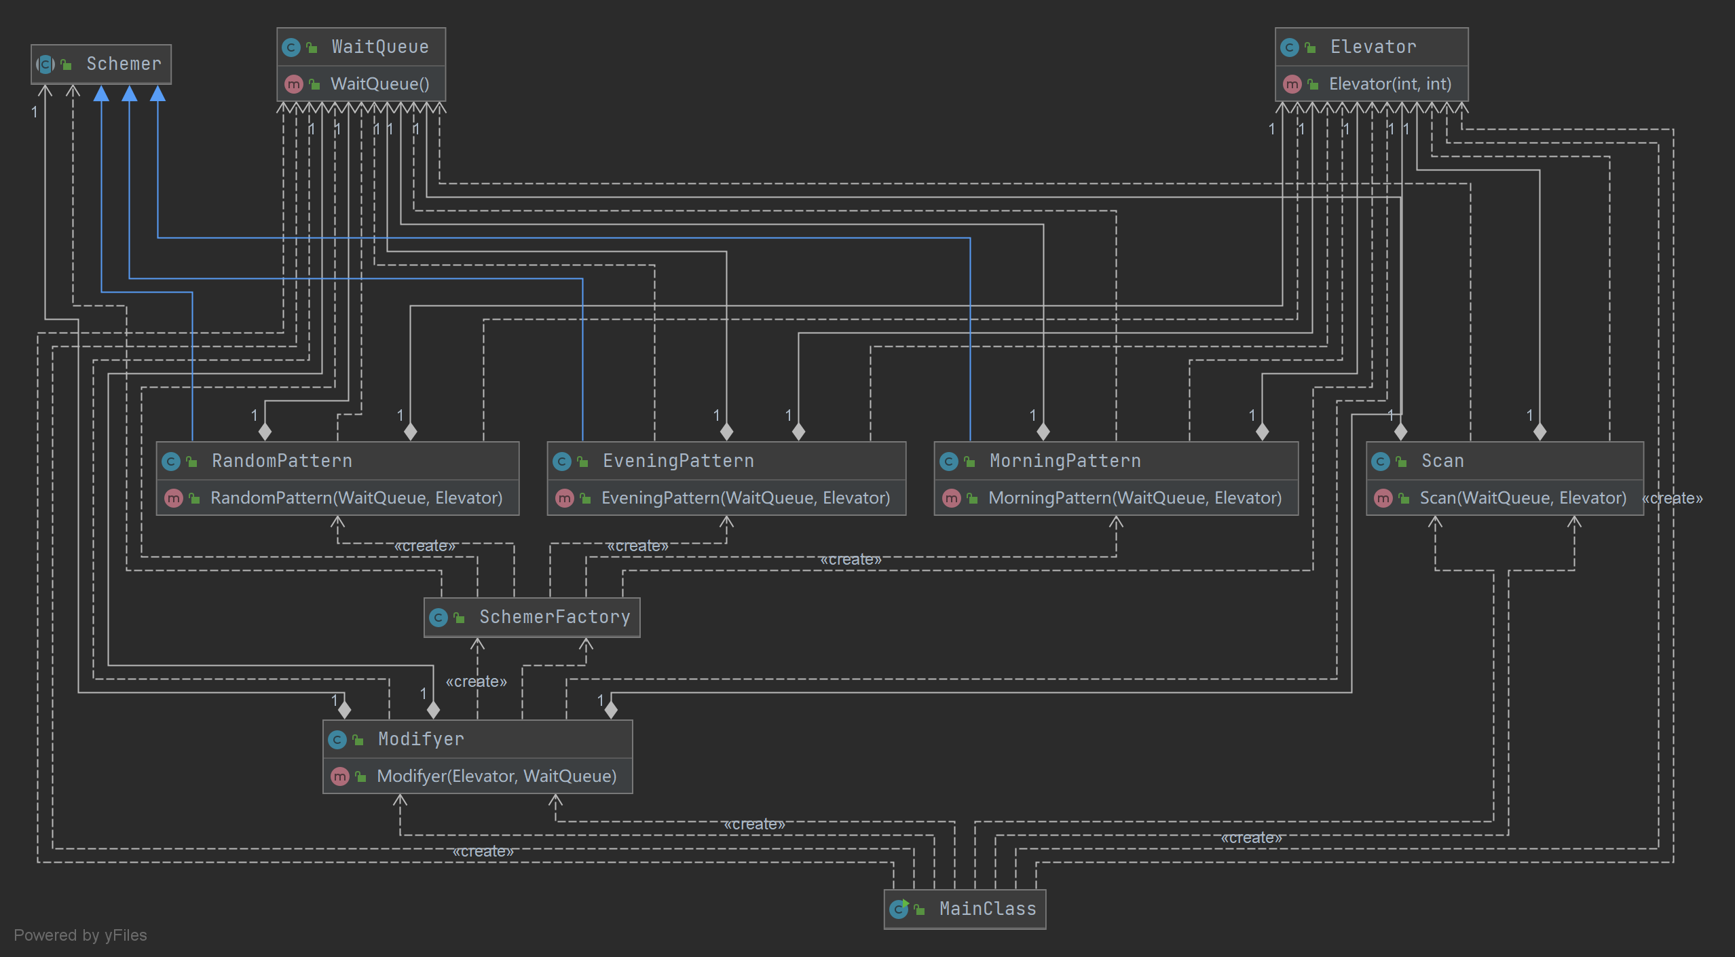Select the WaitQueue class name
The height and width of the screenshot is (957, 1735).
pyautogui.click(x=380, y=47)
